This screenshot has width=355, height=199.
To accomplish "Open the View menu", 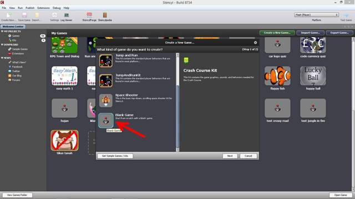I will [12, 8].
